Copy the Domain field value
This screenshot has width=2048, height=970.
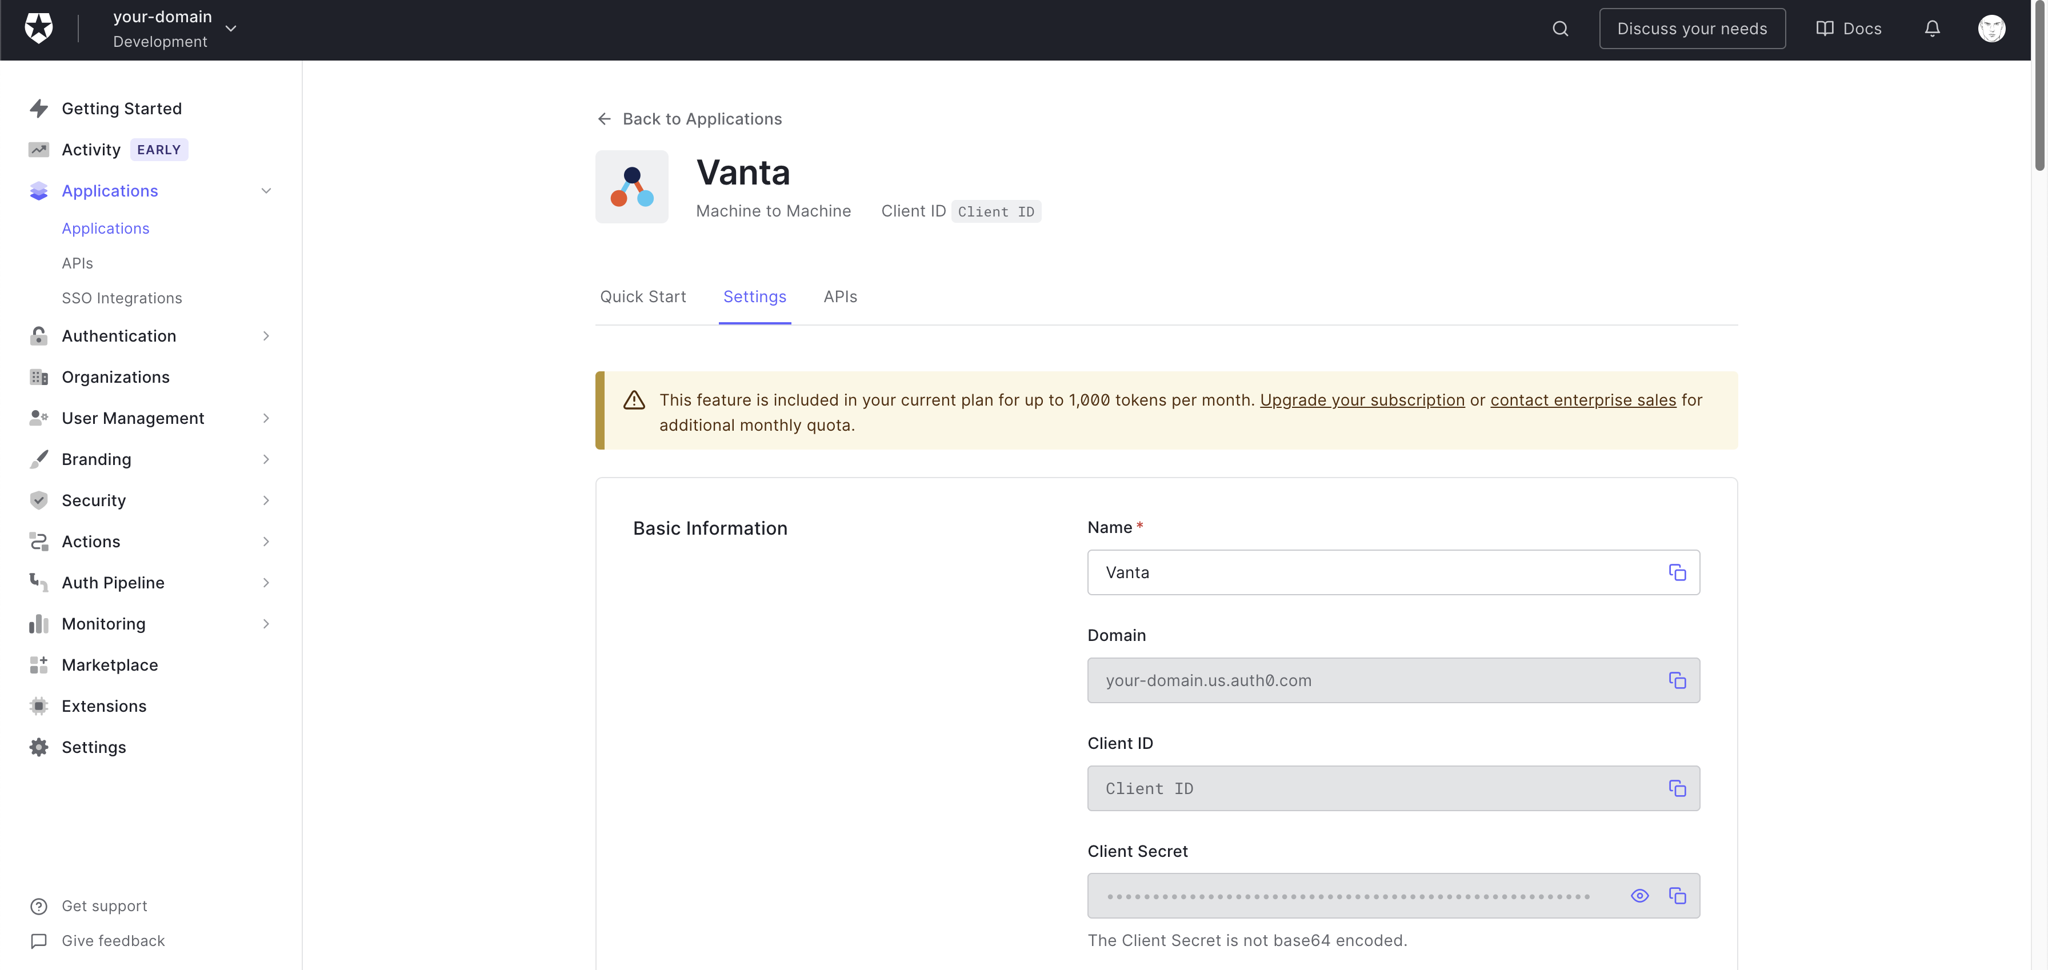pyautogui.click(x=1677, y=680)
